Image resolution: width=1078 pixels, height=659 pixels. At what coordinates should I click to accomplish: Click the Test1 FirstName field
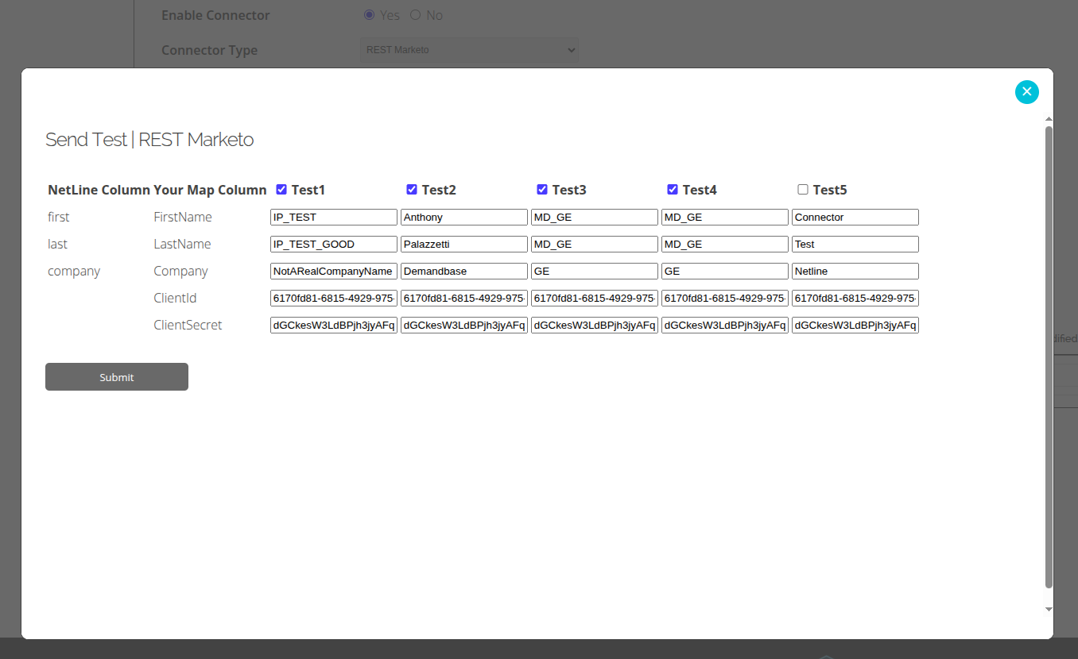333,218
